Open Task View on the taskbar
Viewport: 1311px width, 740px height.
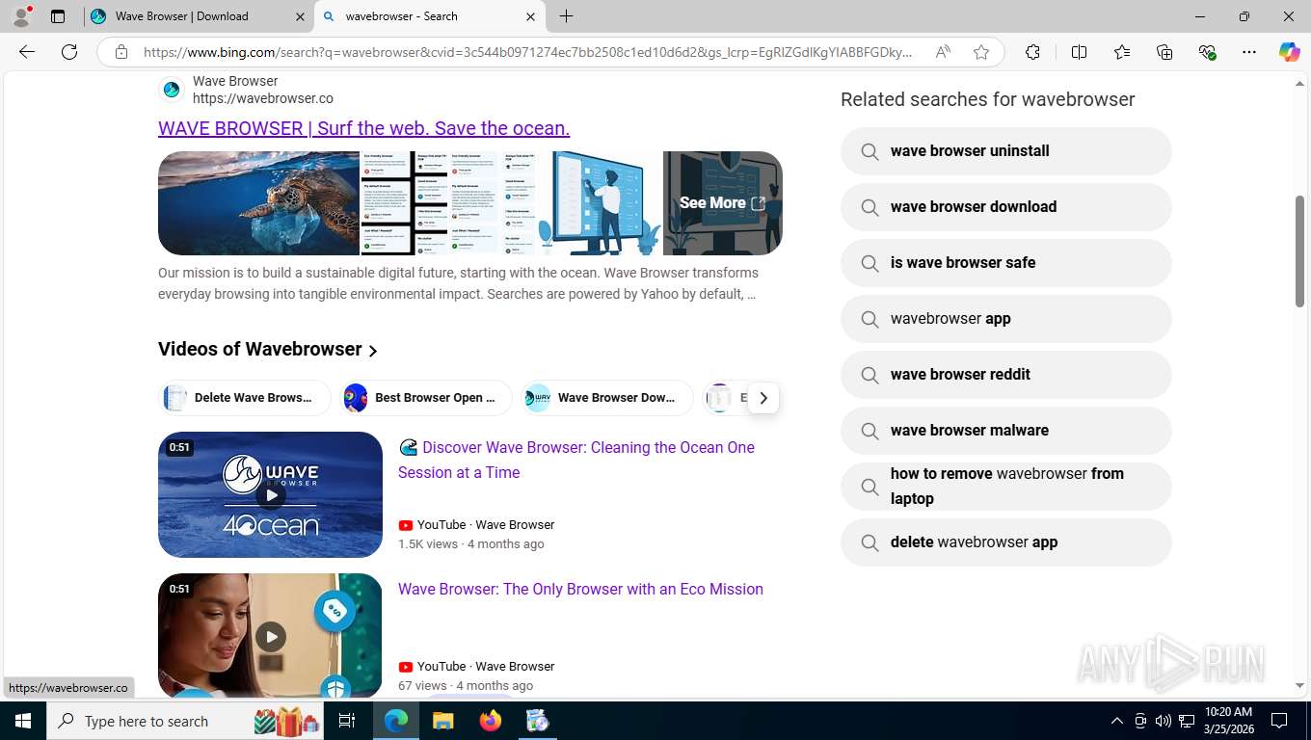[x=347, y=721]
